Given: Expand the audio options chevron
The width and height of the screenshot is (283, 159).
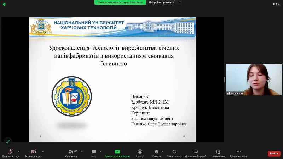Looking at the screenshot, I should point(18,152).
